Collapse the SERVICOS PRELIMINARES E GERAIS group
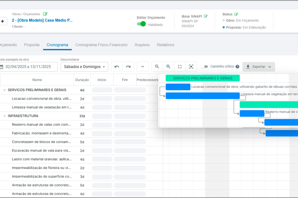 4,90
